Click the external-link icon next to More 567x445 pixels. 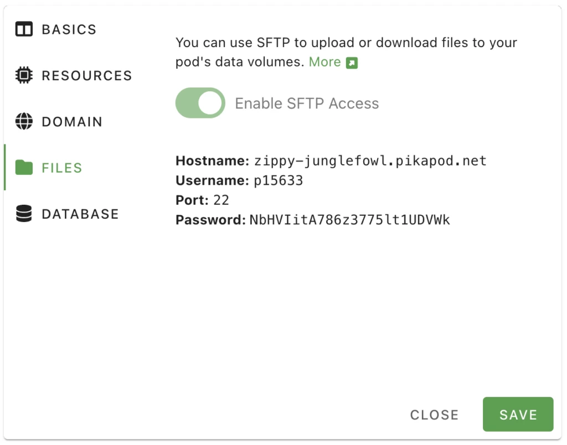tap(353, 62)
